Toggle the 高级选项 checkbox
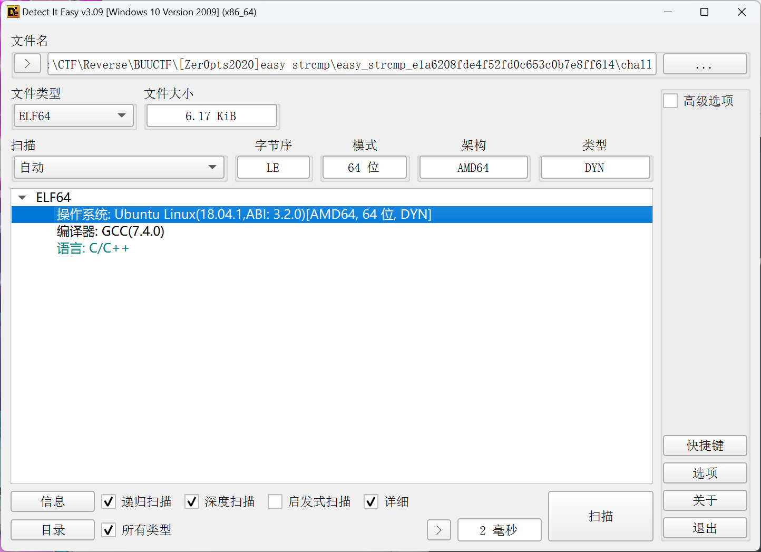This screenshot has width=761, height=552. click(x=670, y=101)
